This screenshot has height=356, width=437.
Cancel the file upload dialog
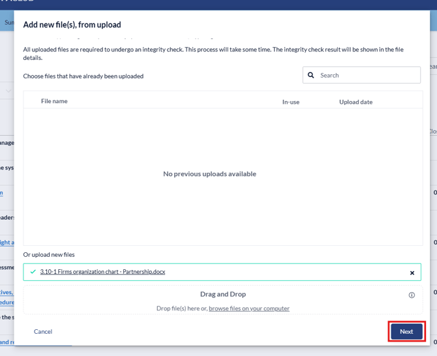tap(43, 331)
